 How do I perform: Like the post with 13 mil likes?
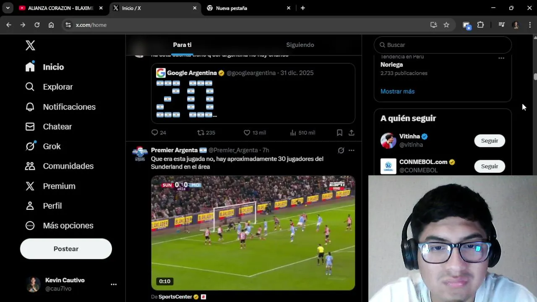pyautogui.click(x=255, y=133)
